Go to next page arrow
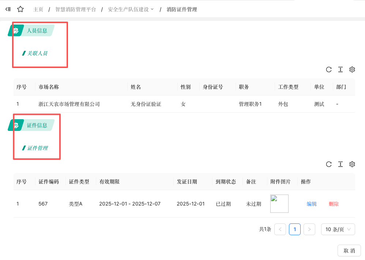Viewport: 365px width, 260px height. (x=309, y=229)
